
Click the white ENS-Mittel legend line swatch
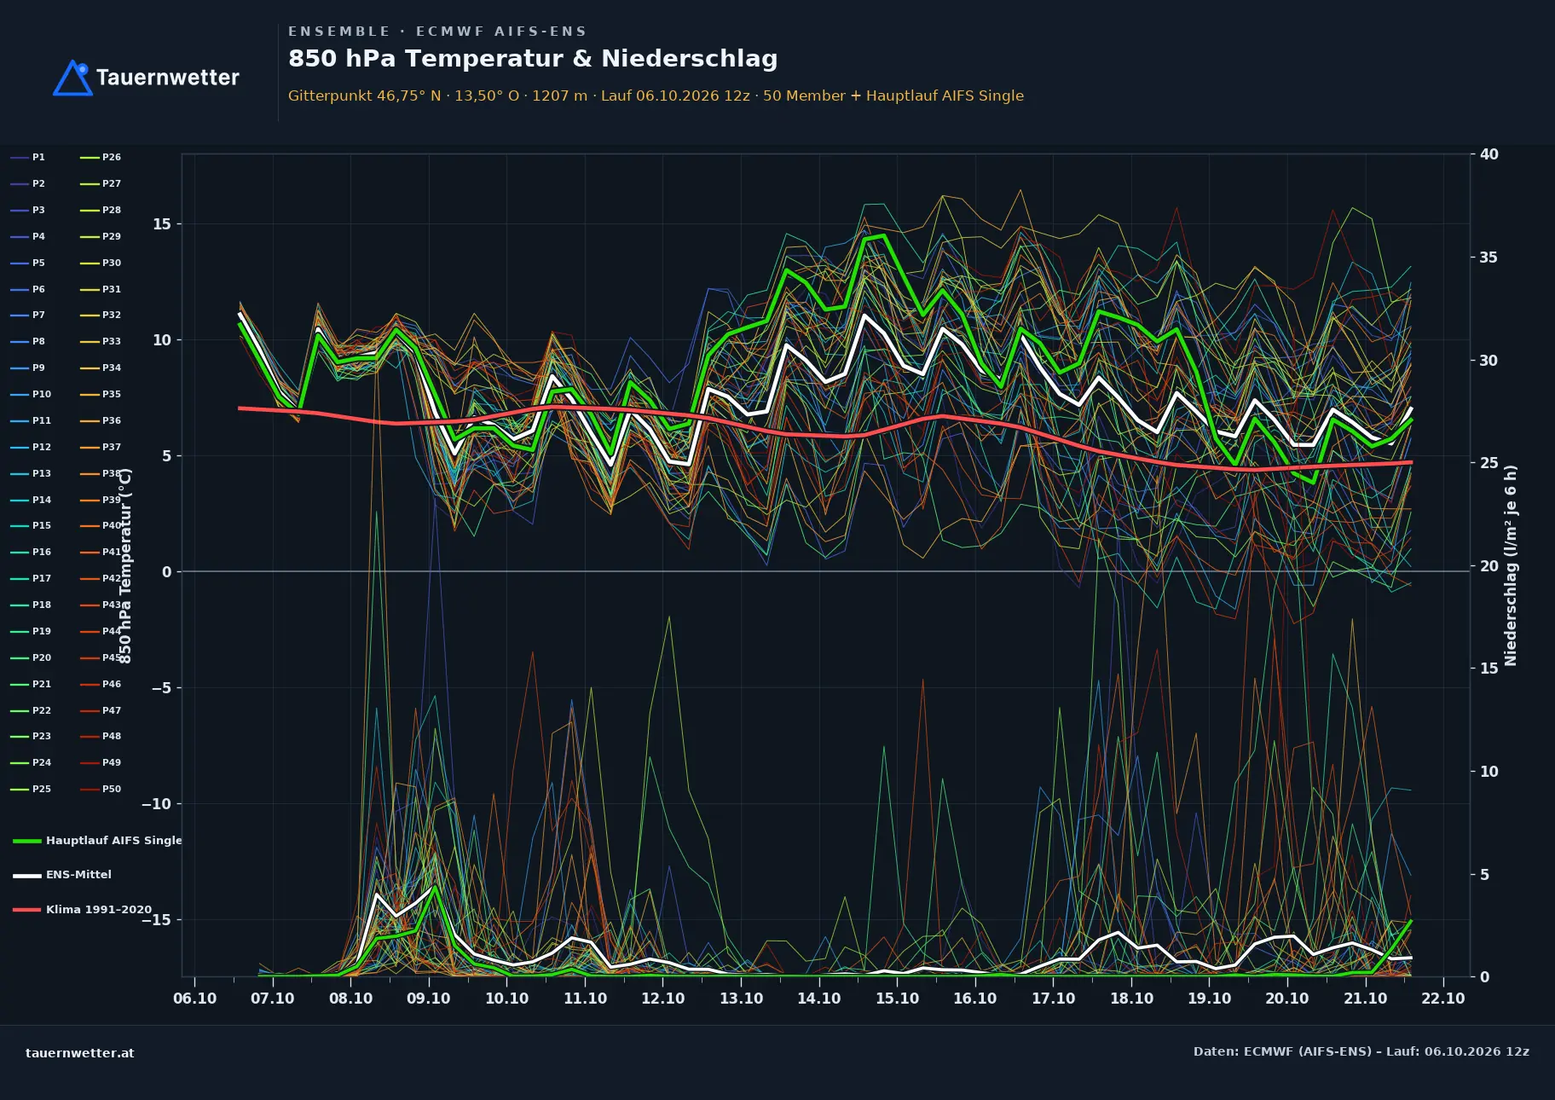27,875
